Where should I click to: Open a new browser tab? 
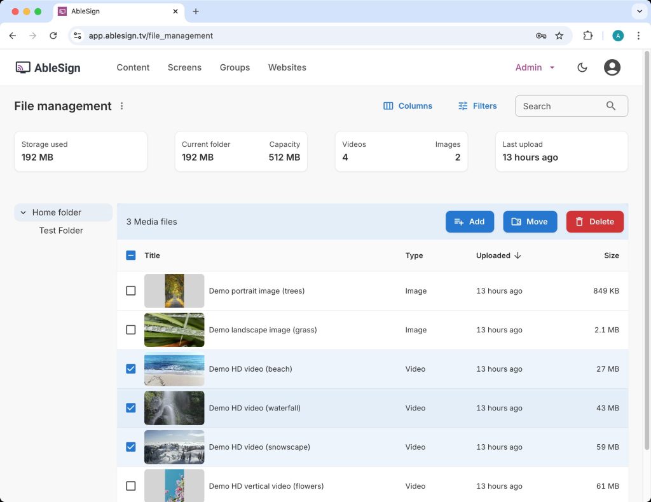[196, 11]
